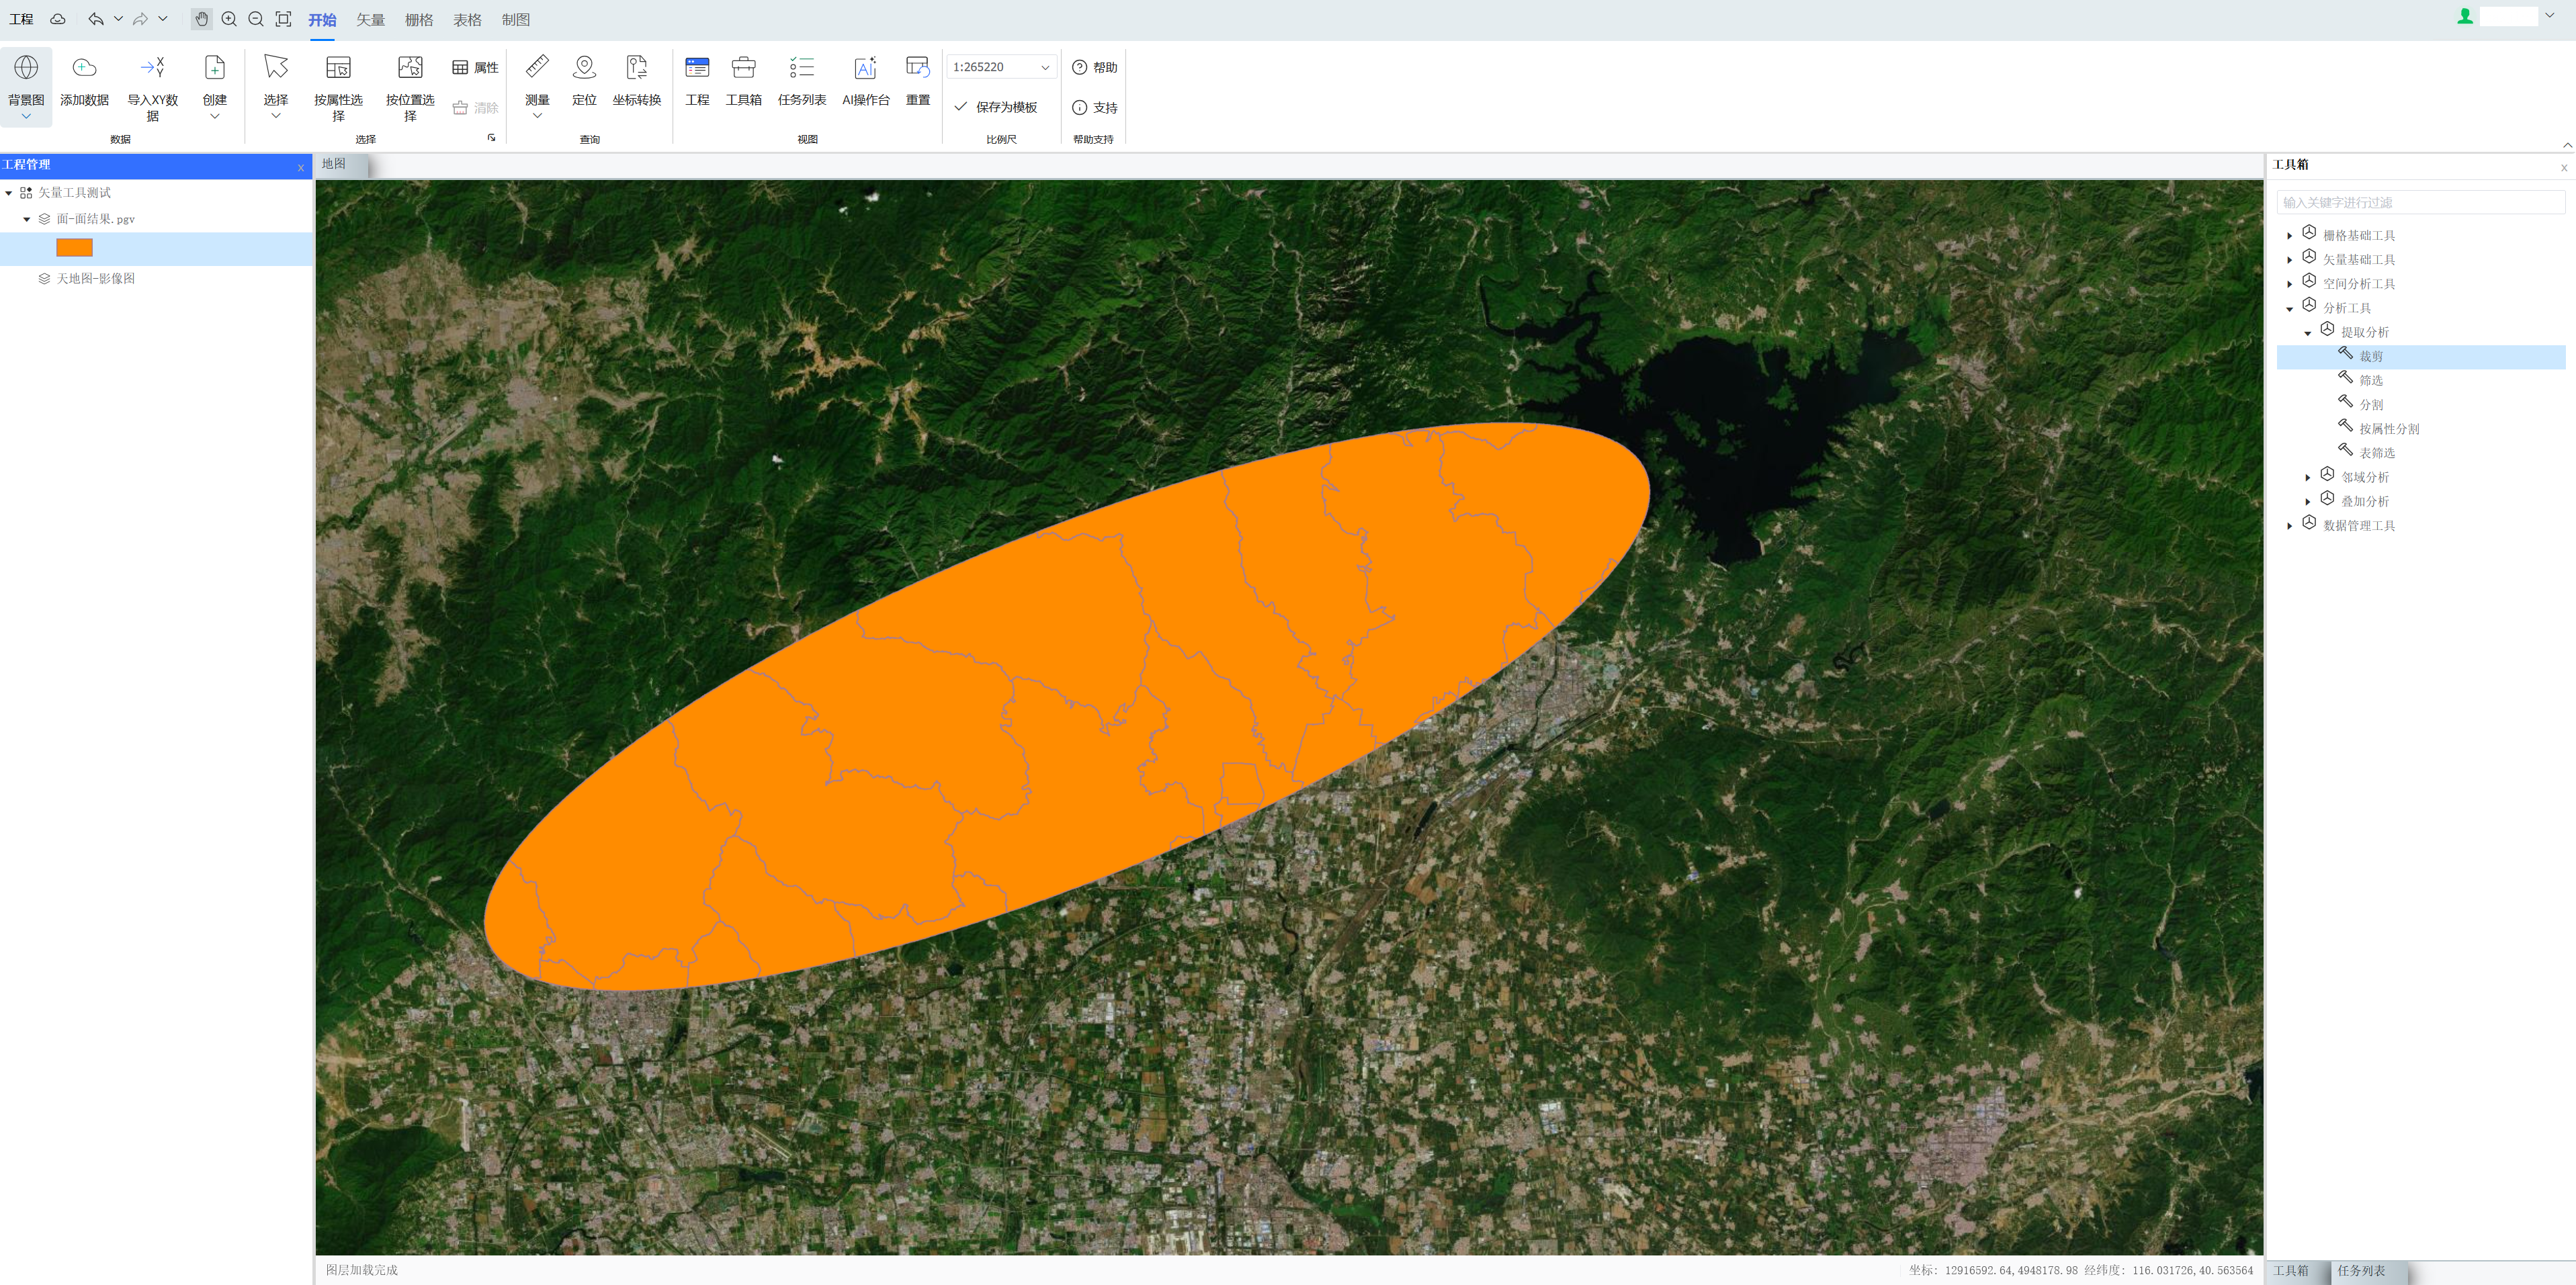Switch to the 任务列表 bottom tab
This screenshot has width=2576, height=1285.
(x=2360, y=1271)
